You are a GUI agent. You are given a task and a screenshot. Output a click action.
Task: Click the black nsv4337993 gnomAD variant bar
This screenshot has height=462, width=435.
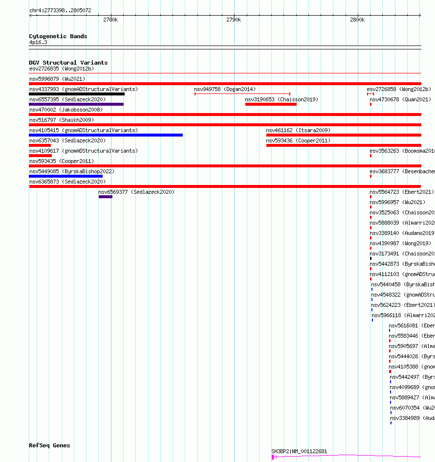click(77, 94)
